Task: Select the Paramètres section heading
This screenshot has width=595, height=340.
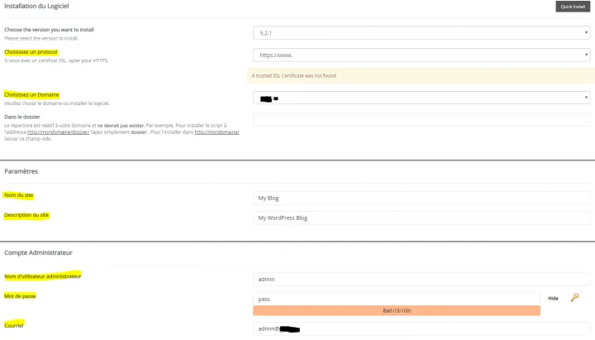Action: coord(21,171)
